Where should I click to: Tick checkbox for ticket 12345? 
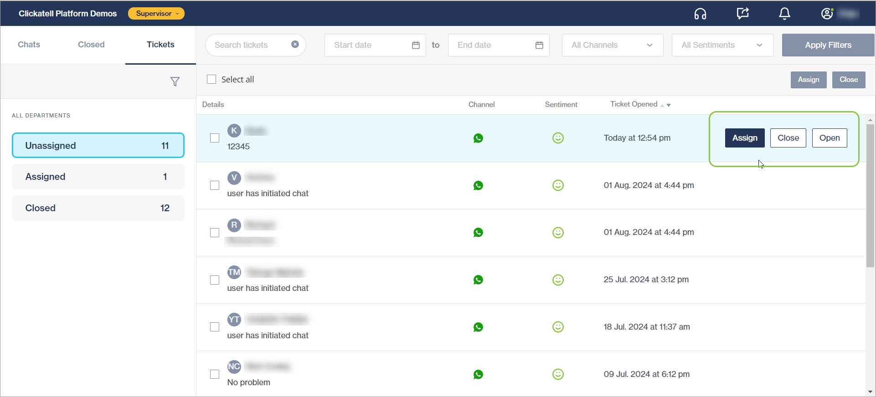(x=215, y=138)
